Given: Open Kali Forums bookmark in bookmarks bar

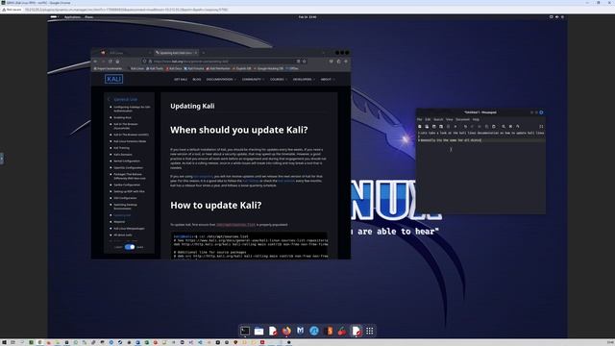Looking at the screenshot, I should point(194,68).
